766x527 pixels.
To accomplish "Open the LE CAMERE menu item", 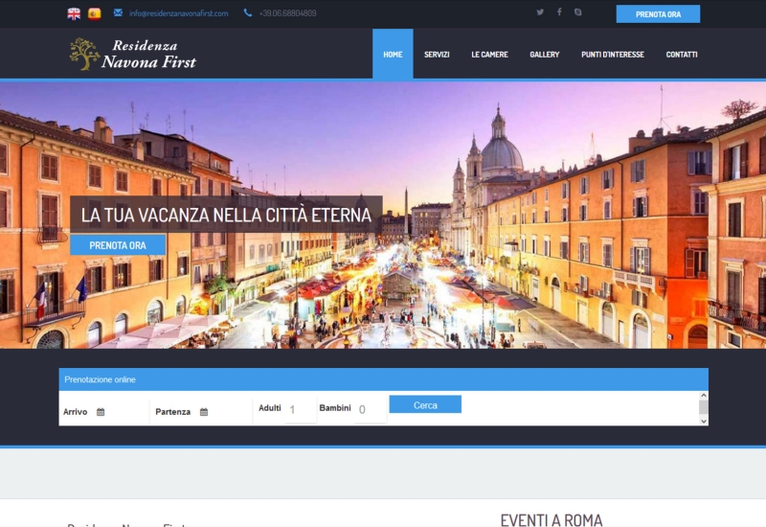I will coord(489,55).
